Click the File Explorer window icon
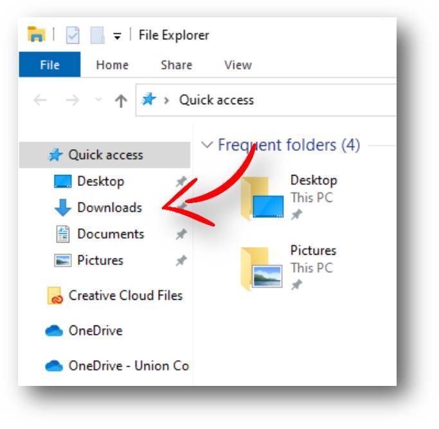This screenshot has height=429, width=439. (37, 35)
